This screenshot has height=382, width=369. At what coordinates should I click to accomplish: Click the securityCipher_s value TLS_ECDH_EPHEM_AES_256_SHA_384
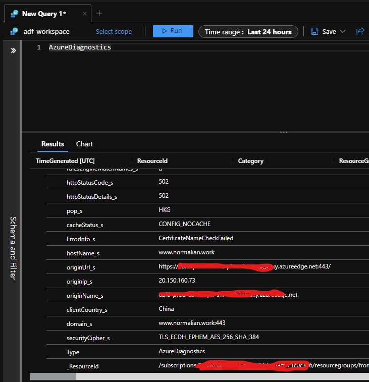click(208, 337)
